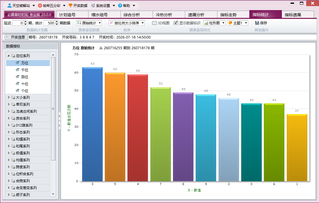Image resolution: width=319 pixels, height=203 pixels.
Task: Open the 按比例大小排序 dropdown arrow
Action: [143, 23]
